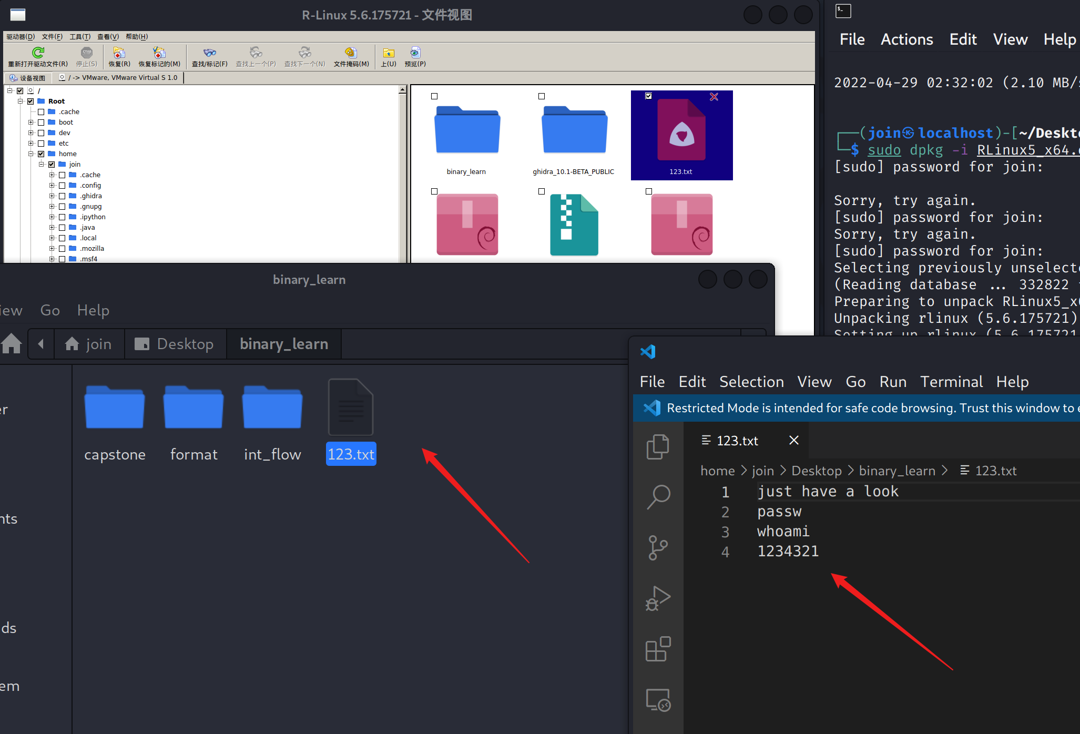Expand the etc folder tree node
The width and height of the screenshot is (1080, 734).
30,144
